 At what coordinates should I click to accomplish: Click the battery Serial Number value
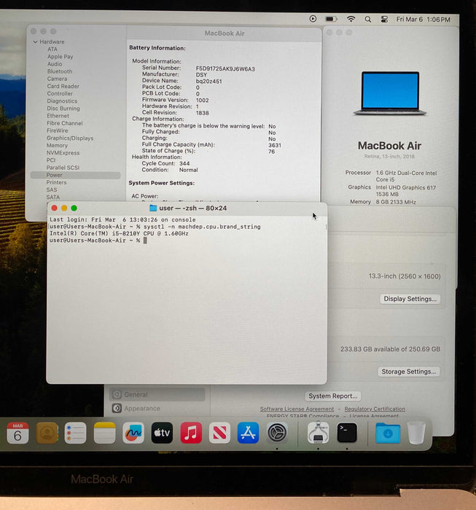pos(225,69)
